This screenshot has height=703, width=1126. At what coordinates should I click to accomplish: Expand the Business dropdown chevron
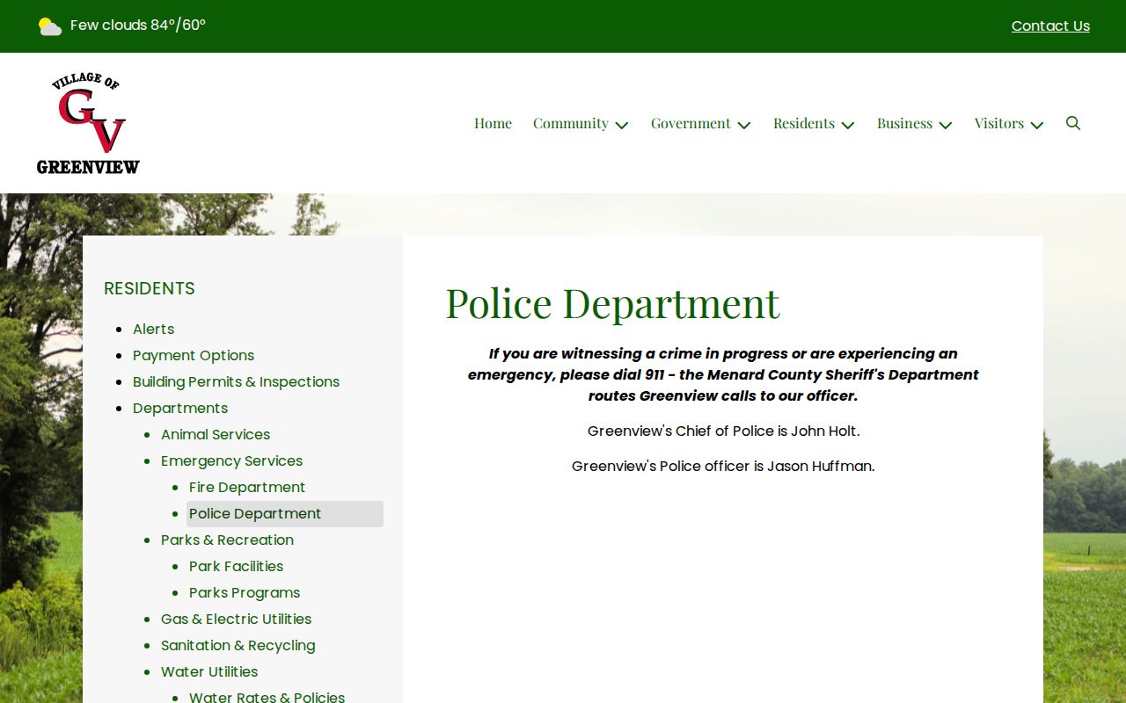tap(946, 125)
